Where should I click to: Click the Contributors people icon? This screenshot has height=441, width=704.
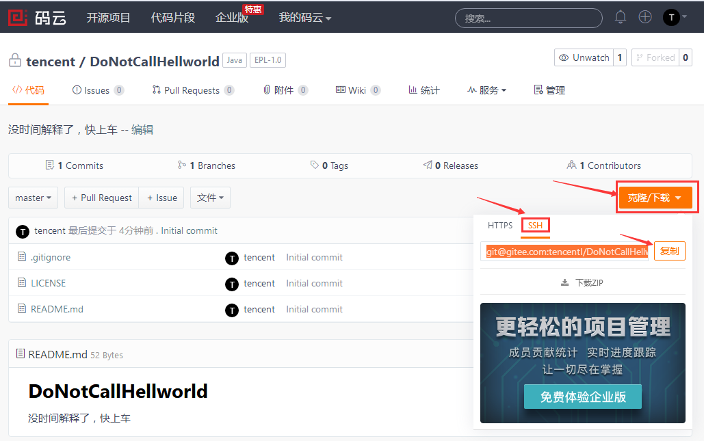[571, 165]
